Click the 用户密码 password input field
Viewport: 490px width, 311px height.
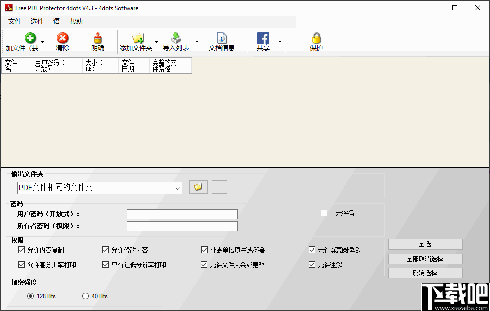click(182, 214)
